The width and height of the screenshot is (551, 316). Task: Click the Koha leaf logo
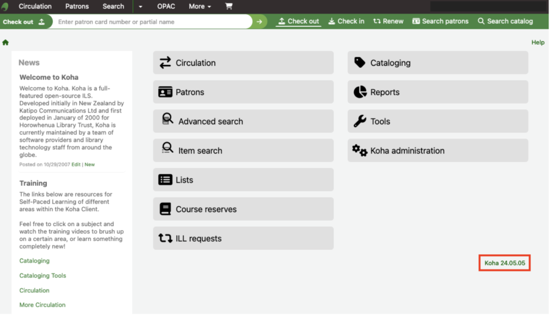(5, 6)
